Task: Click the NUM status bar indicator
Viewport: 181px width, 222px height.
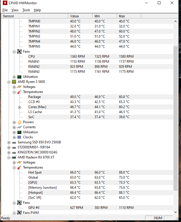Action: click(158, 218)
